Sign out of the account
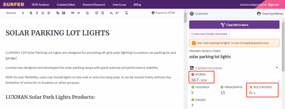Screen dimensions: 285x109 [x=273, y=5]
